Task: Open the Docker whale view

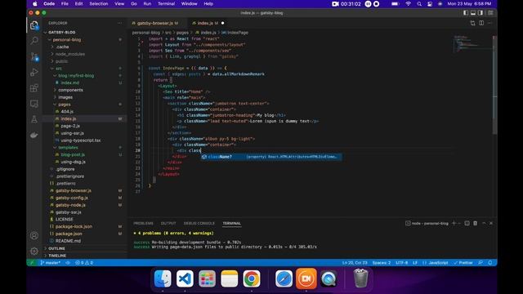Action: click(x=34, y=135)
